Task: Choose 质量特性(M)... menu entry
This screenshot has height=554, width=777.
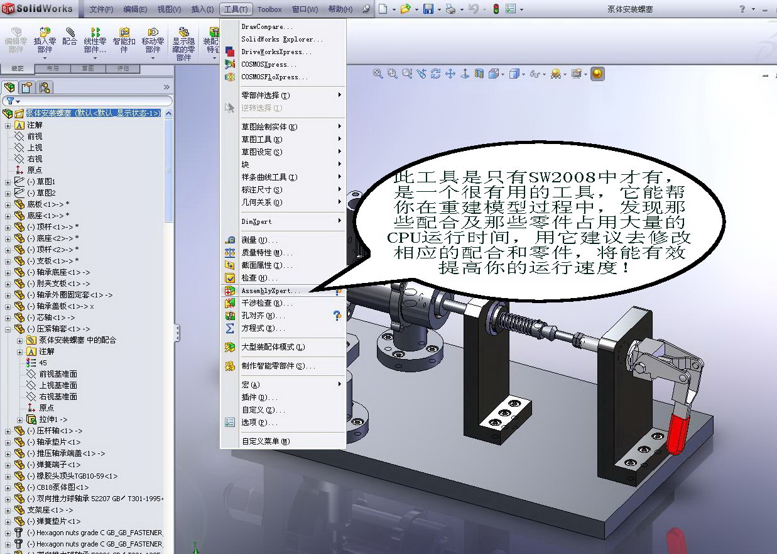Action: coord(283,253)
